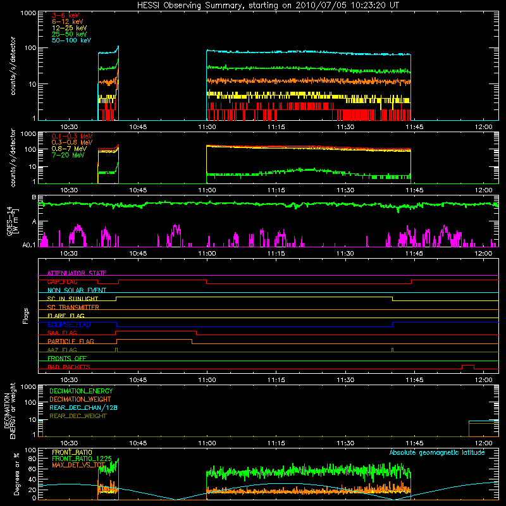The image size is (506, 506).
Task: Click the DECIMATION_ENERGY legend label
Action: pos(81,391)
